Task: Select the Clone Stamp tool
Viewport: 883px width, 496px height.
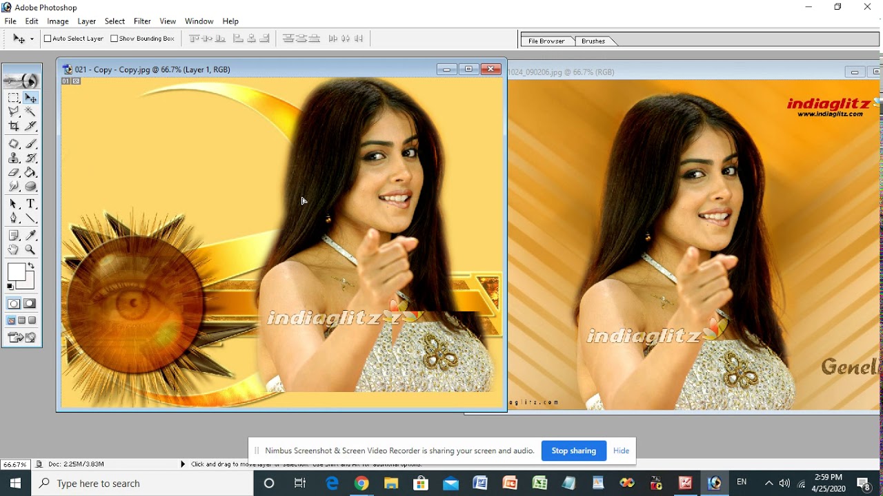Action: point(13,158)
